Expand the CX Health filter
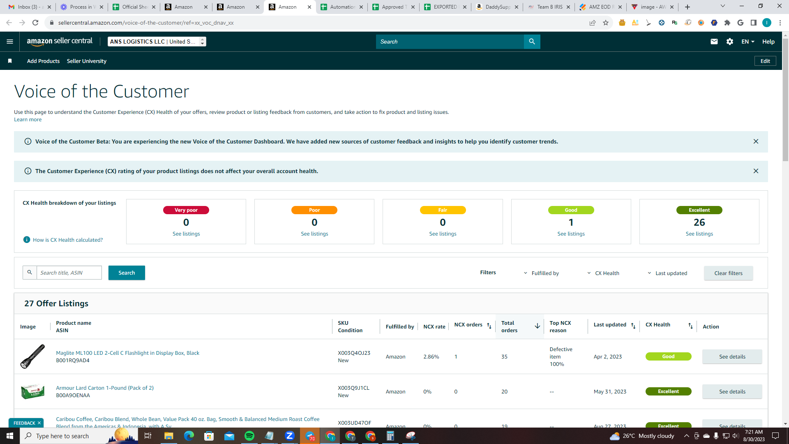 (603, 273)
